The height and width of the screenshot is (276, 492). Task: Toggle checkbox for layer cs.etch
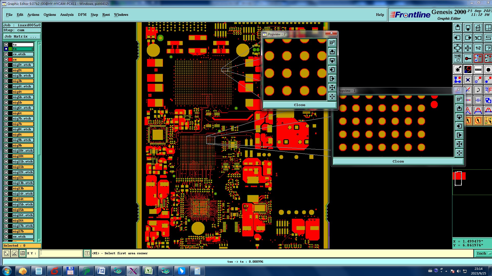pyautogui.click(x=6, y=54)
